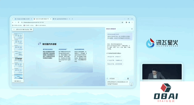The width and height of the screenshot is (194, 105).
Task: Select slide 15 thumbnail
Action: [18, 36]
